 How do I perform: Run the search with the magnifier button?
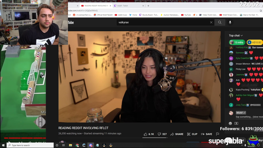(x=220, y=22)
